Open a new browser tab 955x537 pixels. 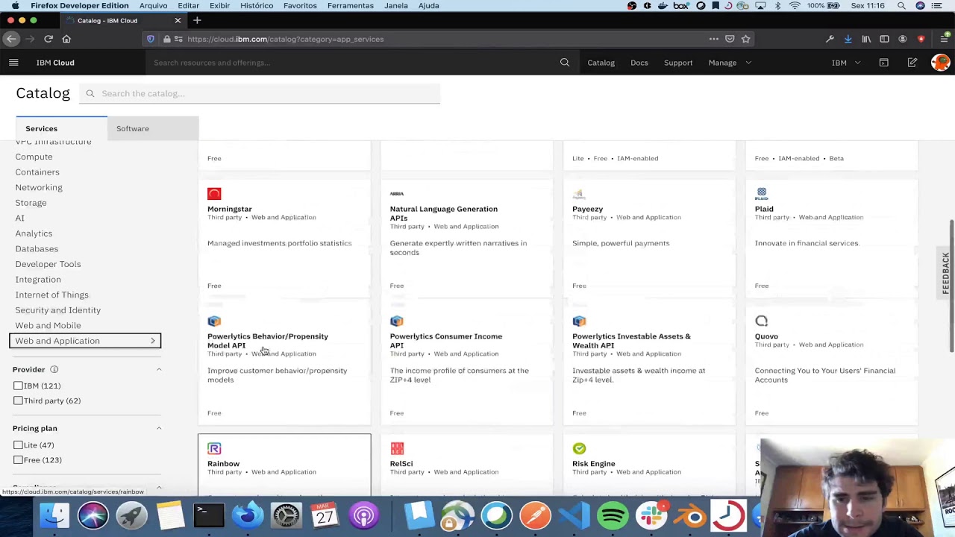(197, 20)
